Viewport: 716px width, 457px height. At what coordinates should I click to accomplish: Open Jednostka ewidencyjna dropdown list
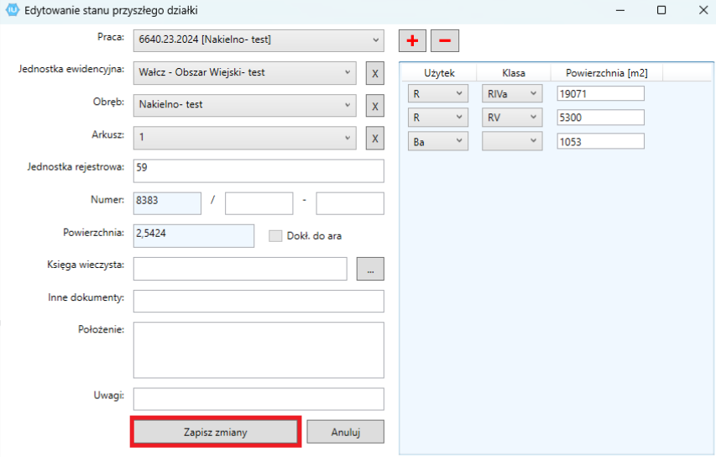[x=348, y=73]
